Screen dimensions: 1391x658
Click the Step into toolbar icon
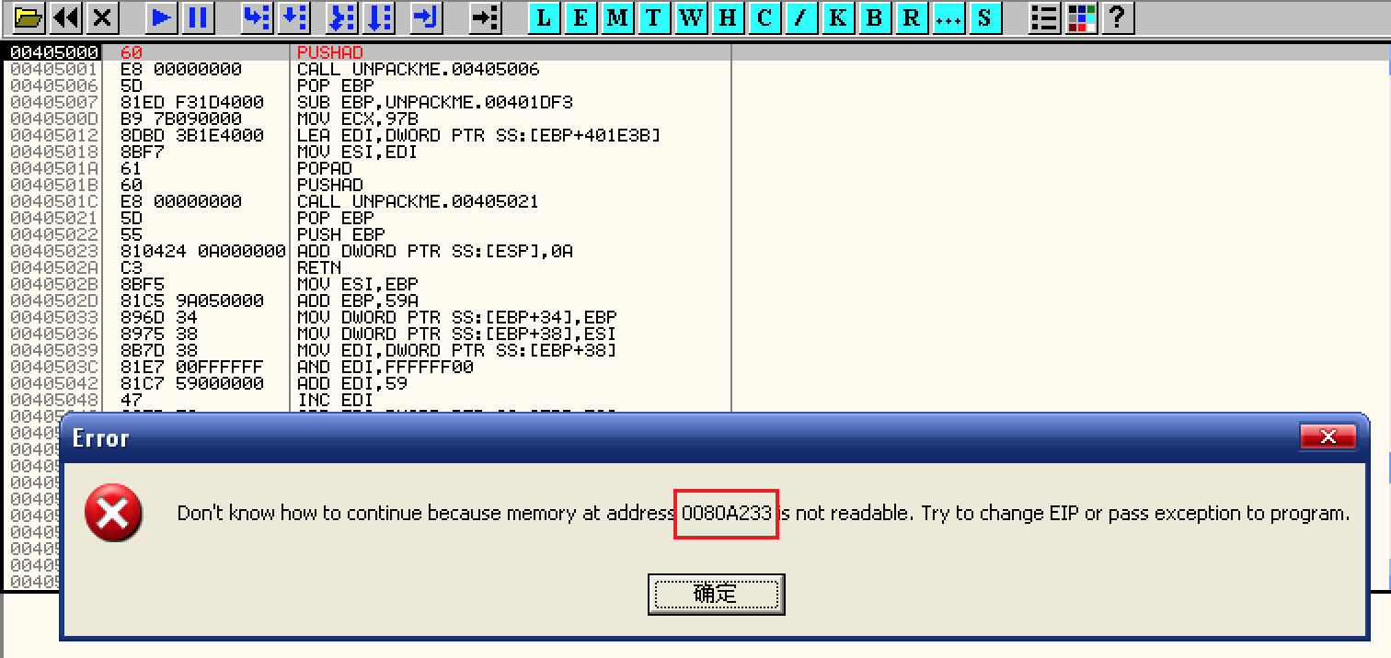coord(257,17)
